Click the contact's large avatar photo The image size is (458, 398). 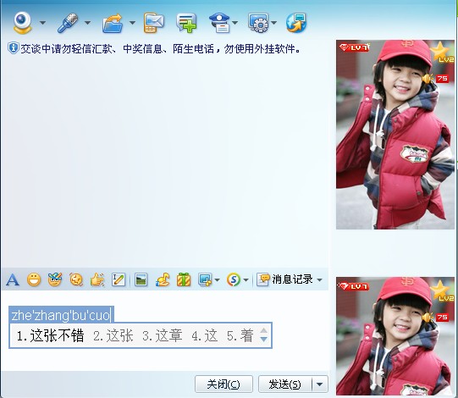click(x=395, y=135)
